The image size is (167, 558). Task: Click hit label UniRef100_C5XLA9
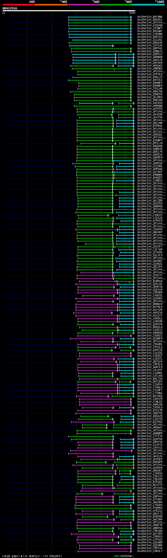[150, 89]
